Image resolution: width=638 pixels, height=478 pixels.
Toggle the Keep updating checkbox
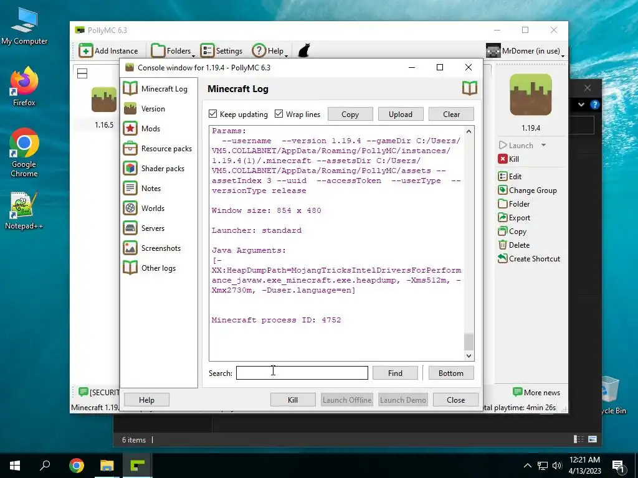pyautogui.click(x=213, y=114)
